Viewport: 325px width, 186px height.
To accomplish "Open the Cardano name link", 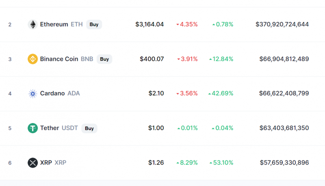I will [x=52, y=93].
